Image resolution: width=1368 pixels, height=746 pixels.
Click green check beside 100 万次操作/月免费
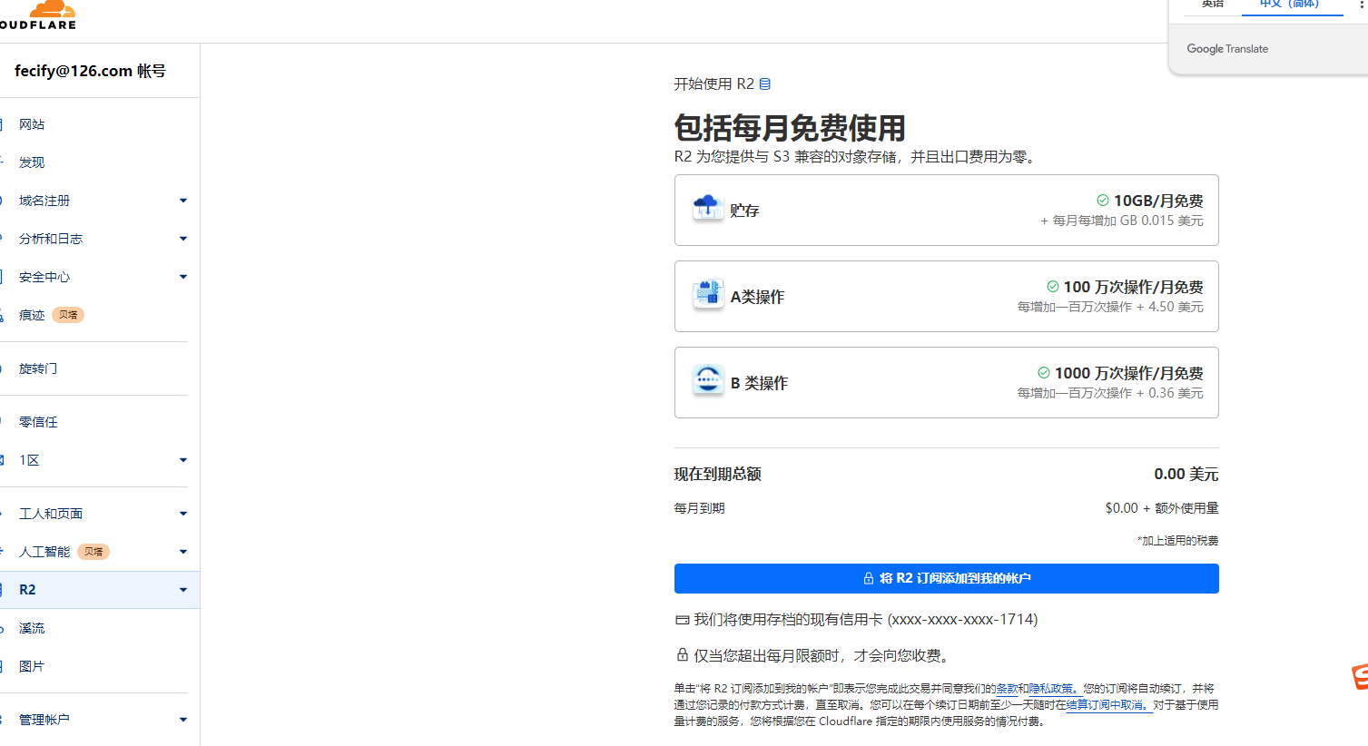(x=1053, y=287)
